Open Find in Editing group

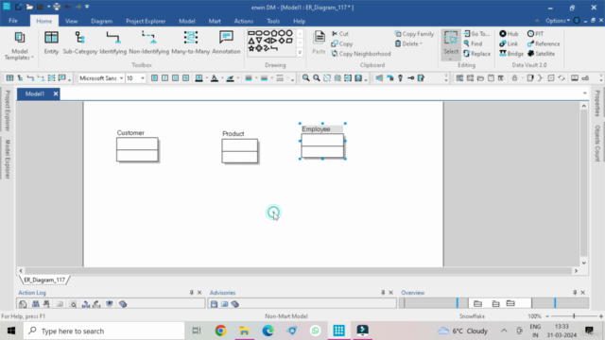[473, 44]
